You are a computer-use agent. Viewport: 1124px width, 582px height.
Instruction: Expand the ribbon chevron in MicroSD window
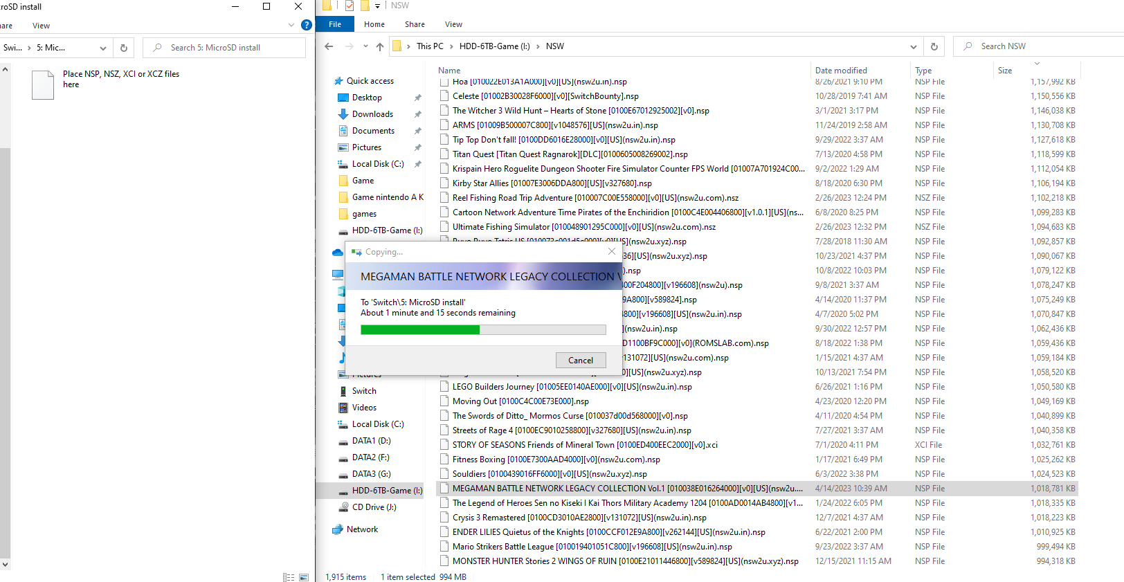(291, 25)
